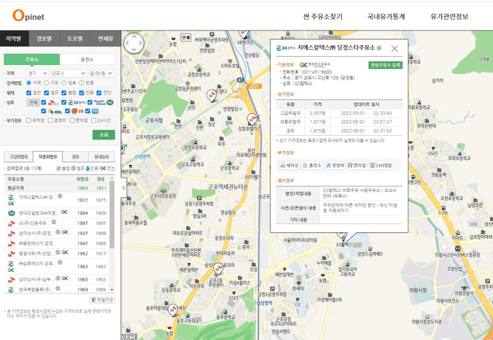Click results list scroll-down arrow
The image size is (493, 340).
pos(112,290)
